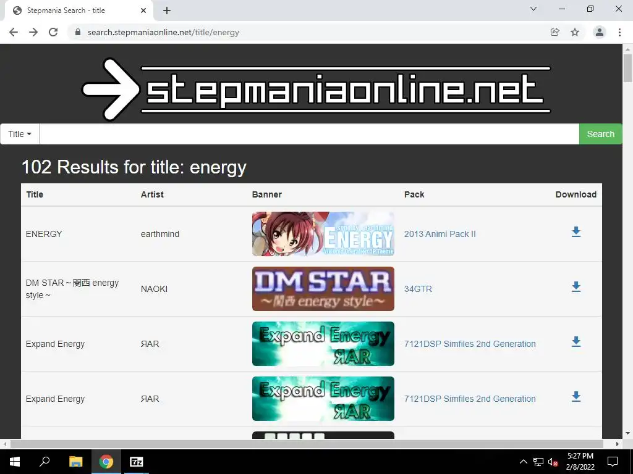This screenshot has height=474, width=633.
Task: Go forward in browser history
Action: [33, 32]
